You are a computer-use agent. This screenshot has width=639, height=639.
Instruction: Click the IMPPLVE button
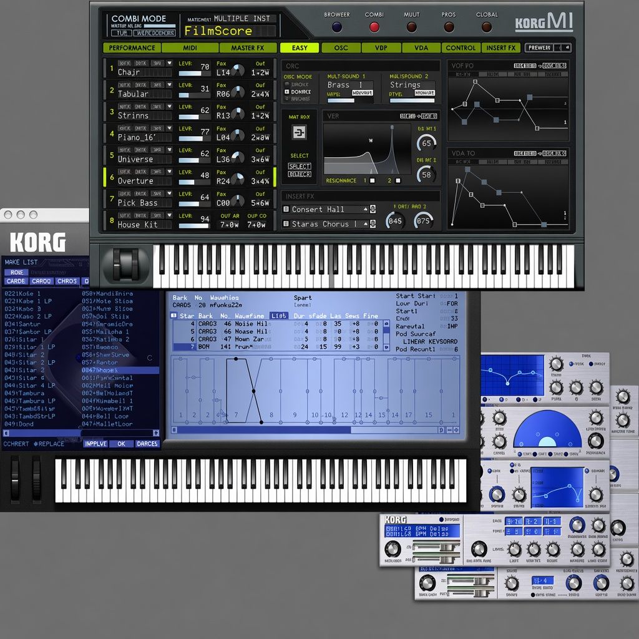pyautogui.click(x=95, y=444)
